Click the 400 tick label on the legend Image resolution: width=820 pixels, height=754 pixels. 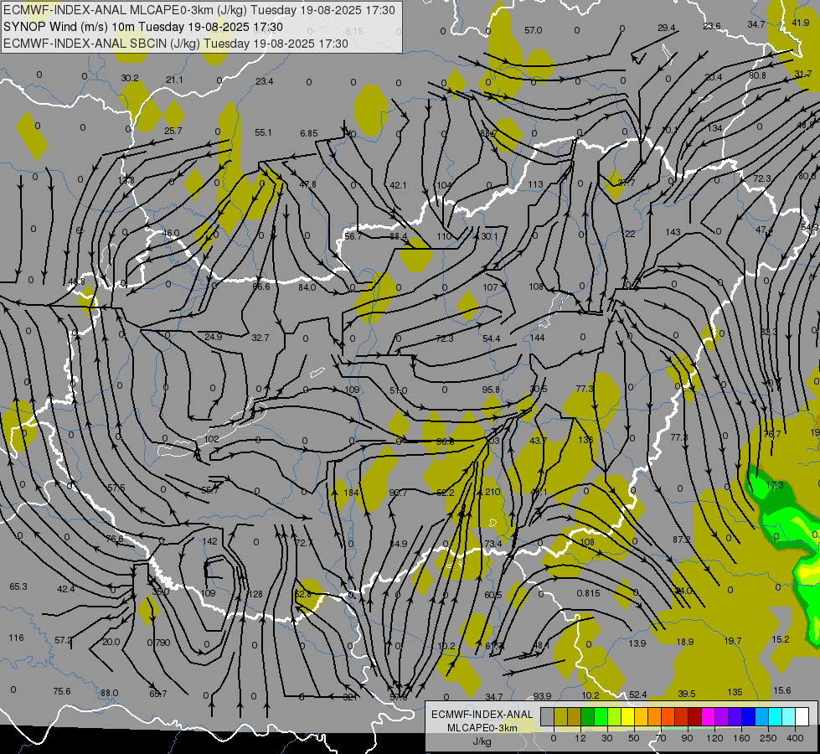[795, 738]
